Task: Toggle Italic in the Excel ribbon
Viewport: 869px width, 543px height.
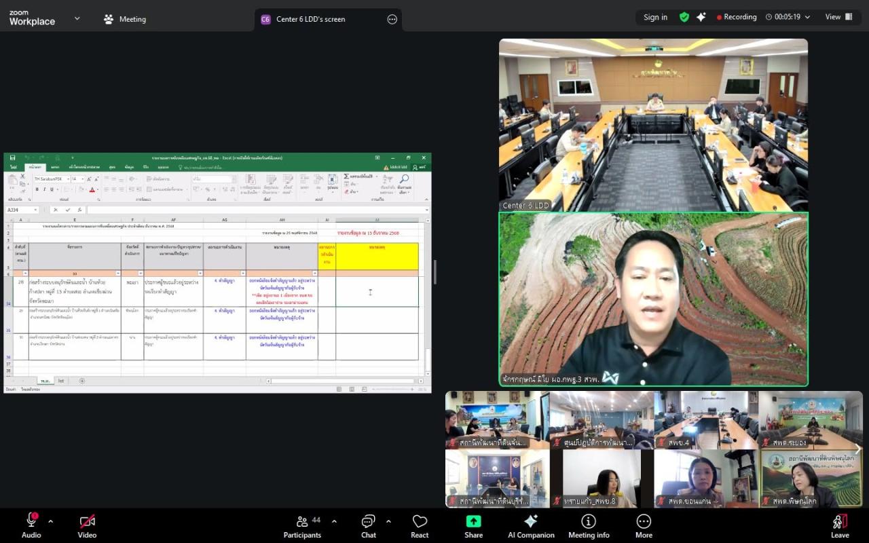Action: (44, 189)
